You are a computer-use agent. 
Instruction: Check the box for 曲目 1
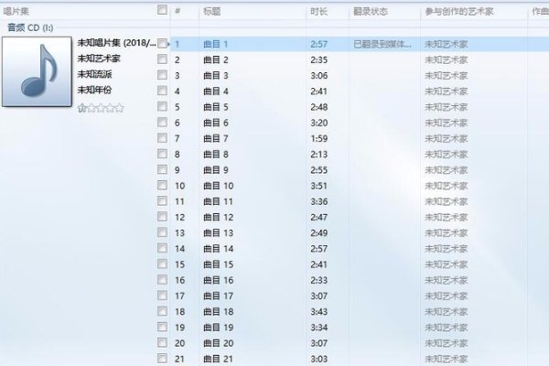click(x=162, y=43)
